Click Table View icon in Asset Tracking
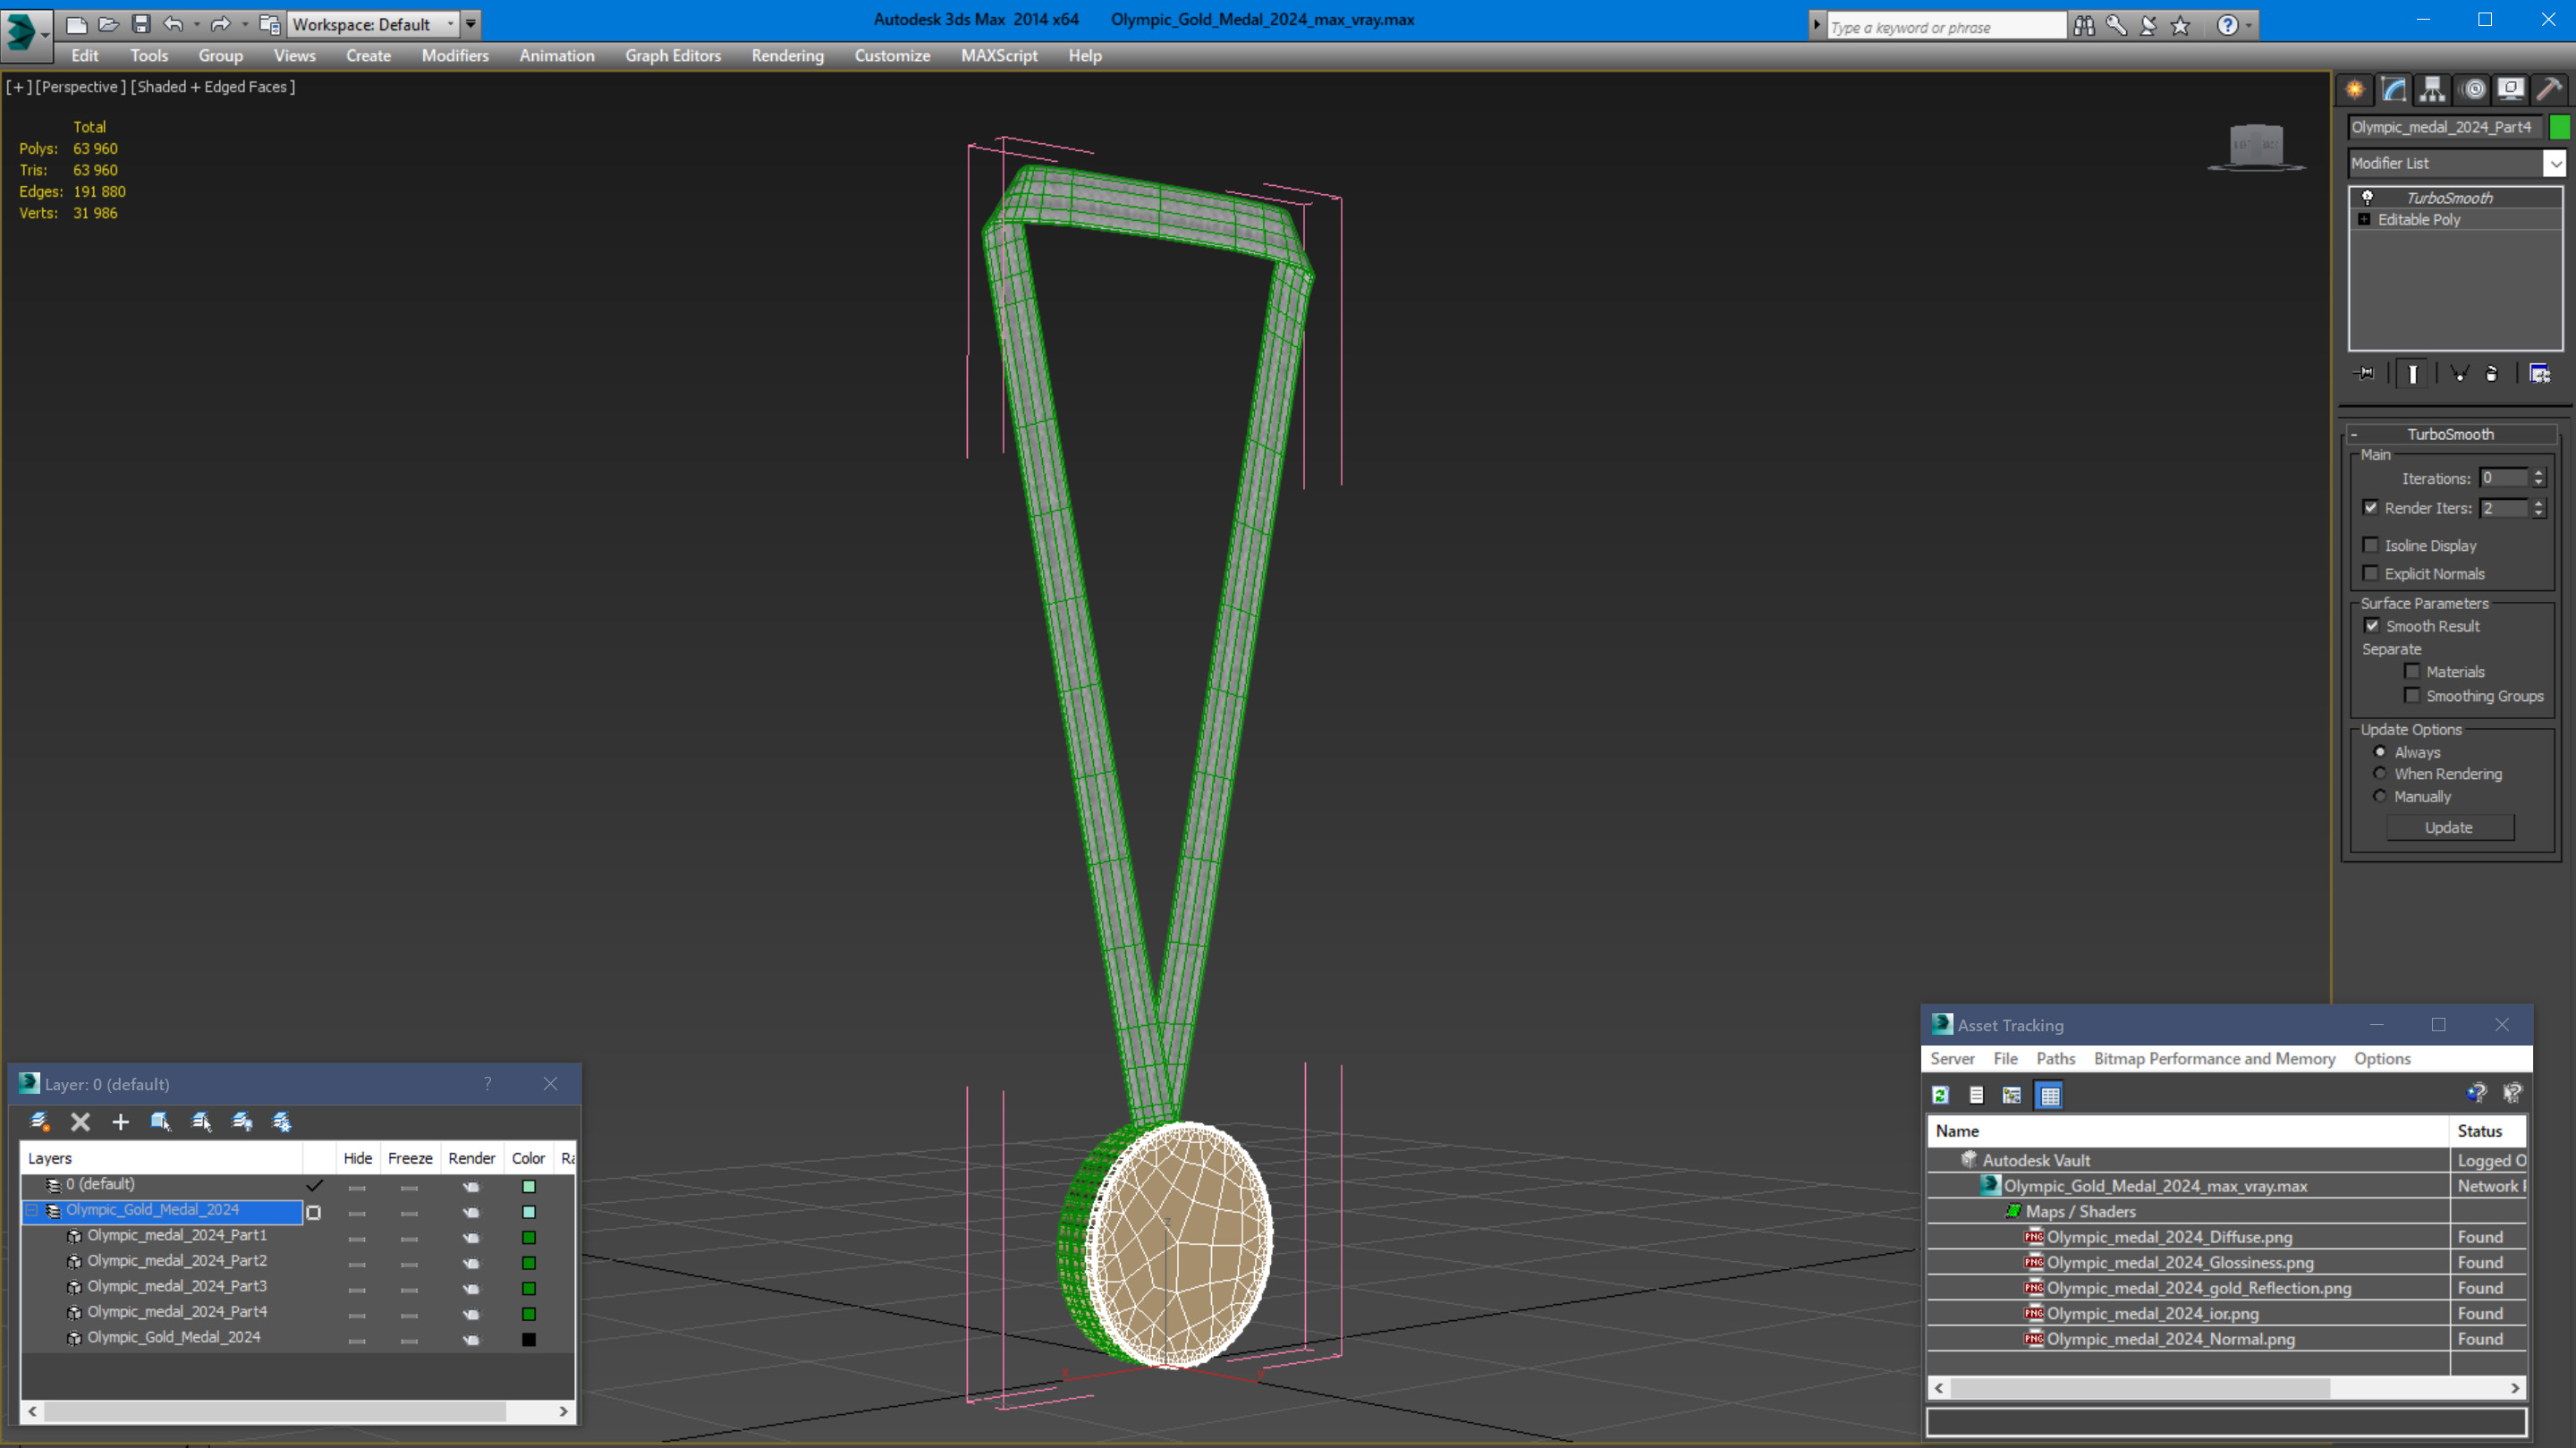This screenshot has width=2576, height=1448. pos(2049,1095)
